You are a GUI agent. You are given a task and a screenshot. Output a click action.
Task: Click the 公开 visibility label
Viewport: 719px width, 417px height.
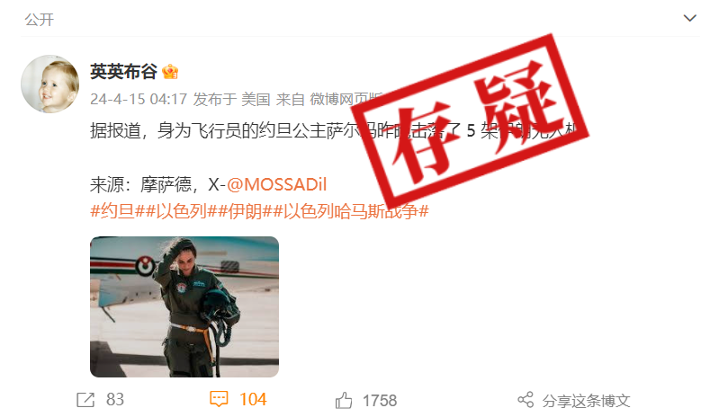pos(40,20)
